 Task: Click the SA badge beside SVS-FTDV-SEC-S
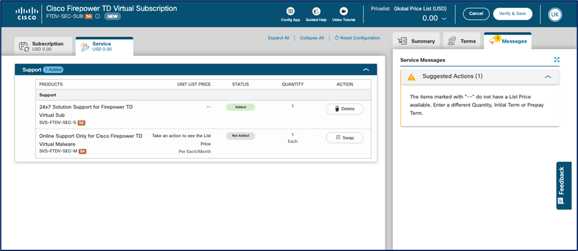pyautogui.click(x=82, y=123)
